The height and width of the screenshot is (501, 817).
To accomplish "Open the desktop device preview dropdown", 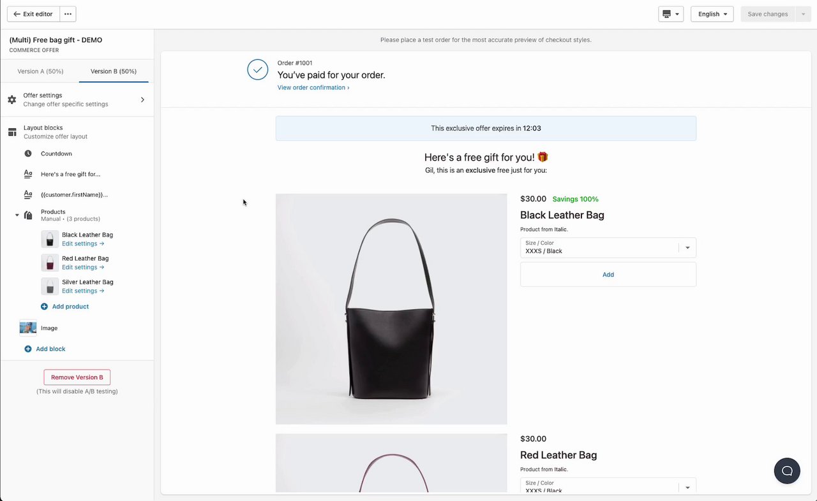I will point(671,14).
